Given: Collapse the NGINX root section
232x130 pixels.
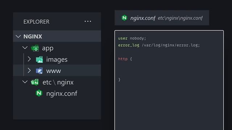Looking at the screenshot, I should pyautogui.click(x=18, y=36).
